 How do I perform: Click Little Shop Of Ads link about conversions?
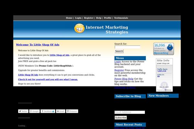pyautogui.click(x=28, y=75)
